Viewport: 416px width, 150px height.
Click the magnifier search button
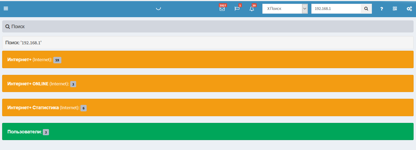click(366, 9)
